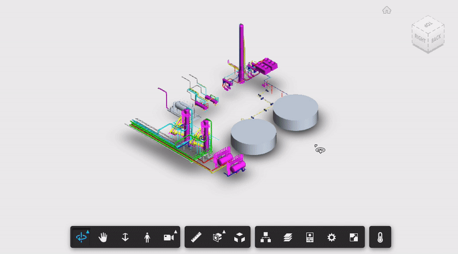Activate First Person walk tool
The image size is (458, 254).
pyautogui.click(x=147, y=237)
